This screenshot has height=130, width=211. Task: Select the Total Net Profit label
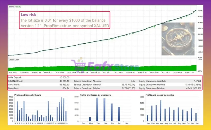pyautogui.click(x=15, y=81)
